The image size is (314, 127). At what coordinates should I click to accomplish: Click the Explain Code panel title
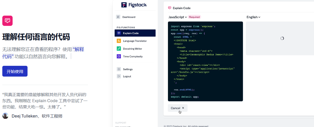click(182, 8)
